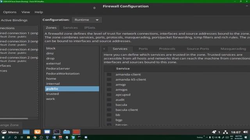
Task: Select the block zone
Action: pos(72,48)
